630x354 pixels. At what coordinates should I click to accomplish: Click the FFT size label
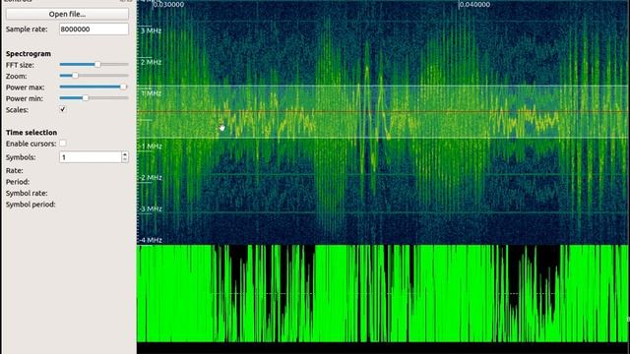pyautogui.click(x=20, y=65)
